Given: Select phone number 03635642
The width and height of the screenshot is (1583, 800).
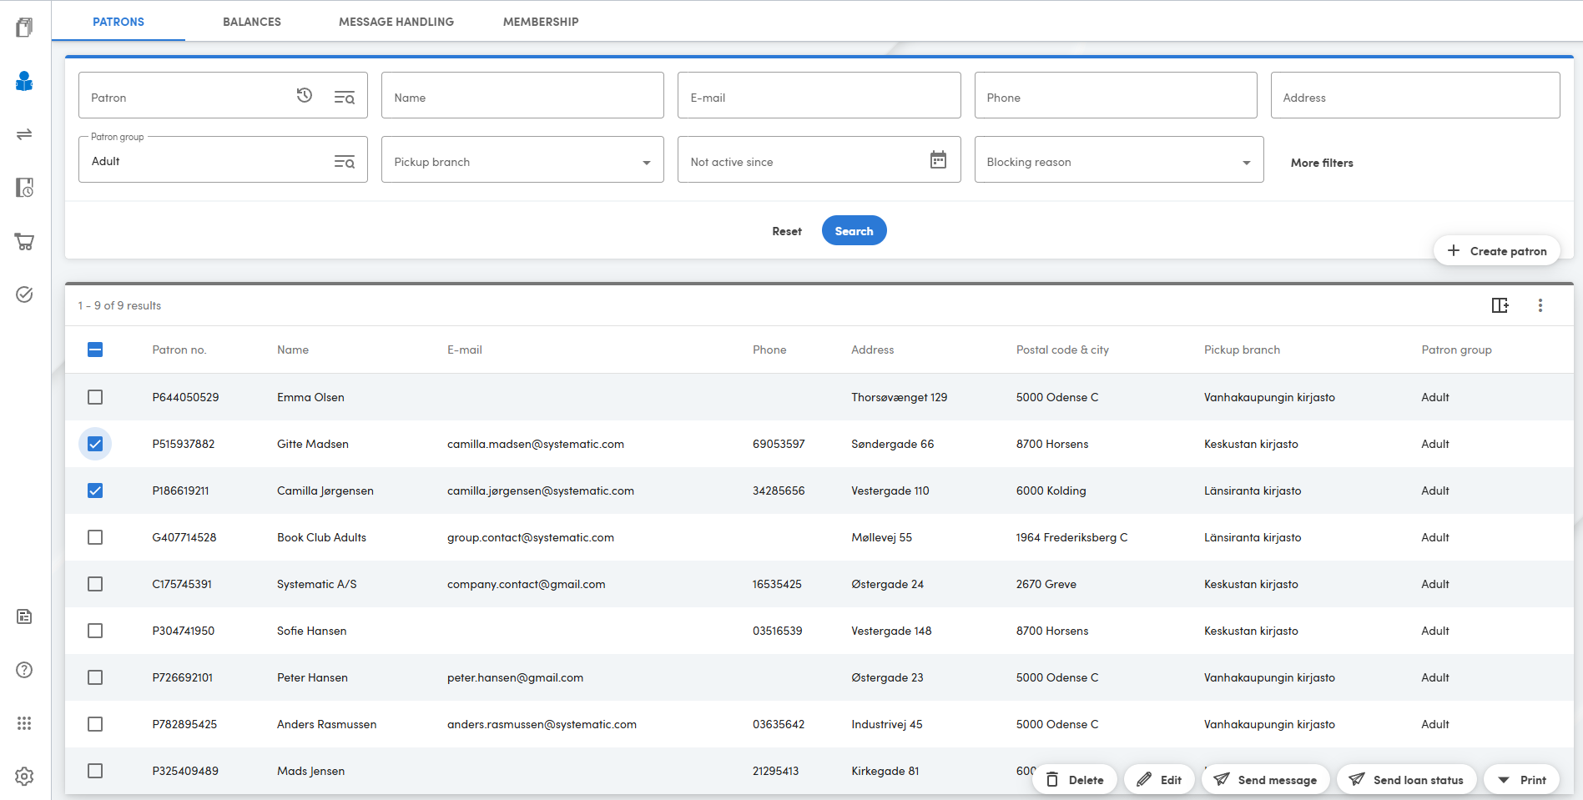Looking at the screenshot, I should (779, 724).
